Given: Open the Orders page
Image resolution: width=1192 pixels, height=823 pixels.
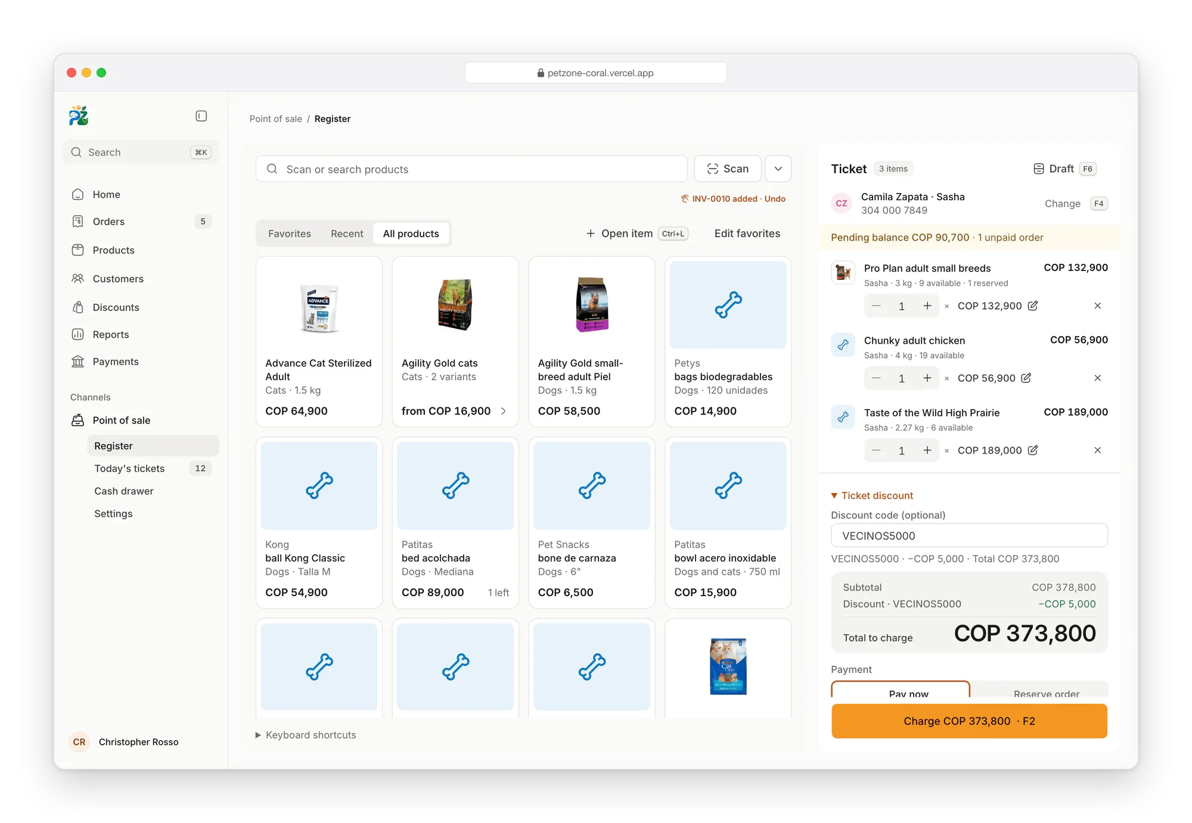Looking at the screenshot, I should coord(141,222).
